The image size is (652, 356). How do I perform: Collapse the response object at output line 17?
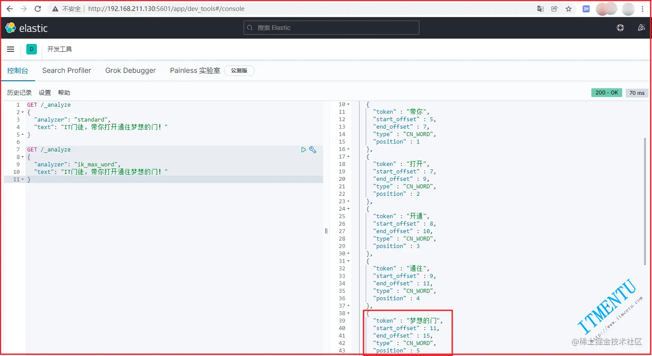[348, 157]
